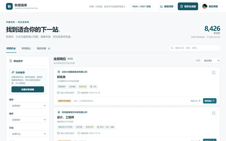The width and height of the screenshot is (226, 141).
Task: Click the 2026 / 2027 校招 pill
Action: [x=142, y=6]
